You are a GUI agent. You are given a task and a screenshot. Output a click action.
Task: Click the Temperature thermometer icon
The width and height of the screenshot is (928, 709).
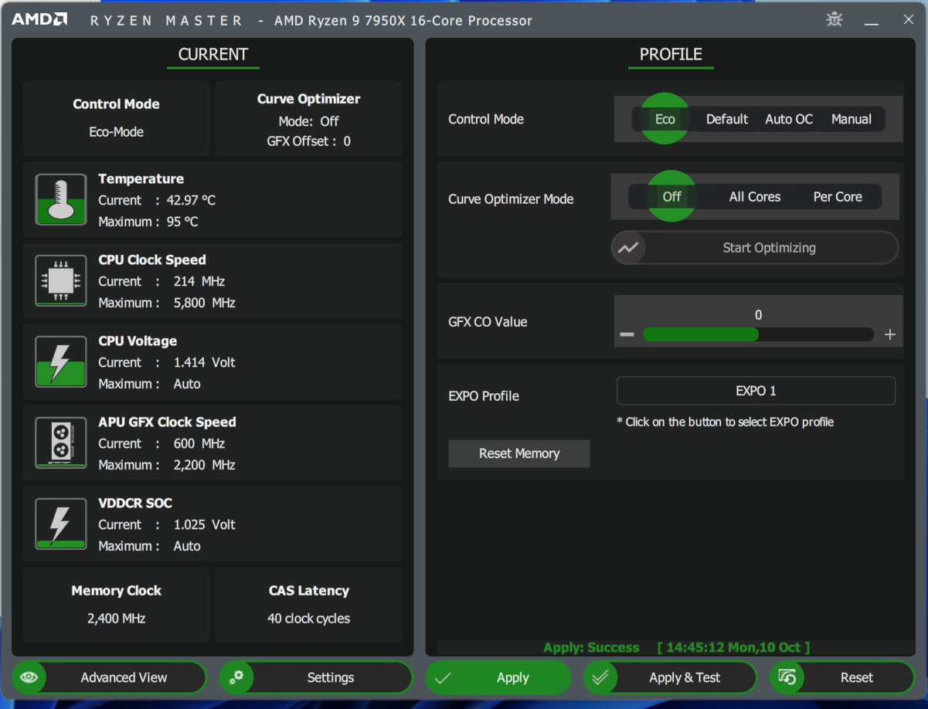pos(60,199)
